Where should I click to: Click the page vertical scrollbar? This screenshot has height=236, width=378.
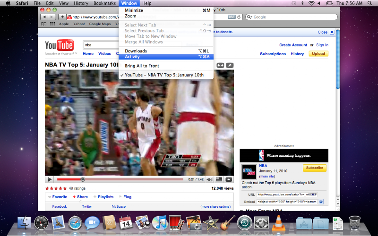[x=338, y=59]
